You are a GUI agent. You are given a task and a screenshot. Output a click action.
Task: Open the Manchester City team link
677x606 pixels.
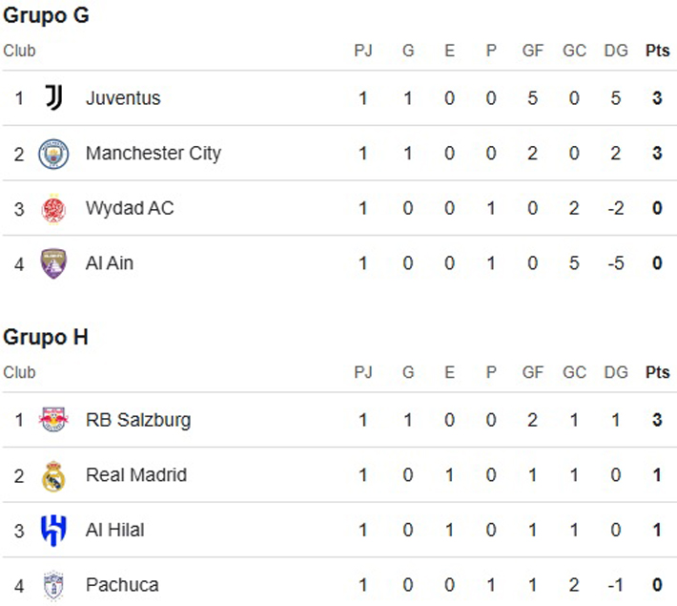(x=153, y=153)
